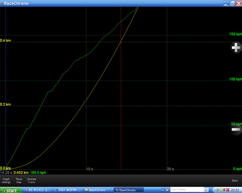The height and width of the screenshot is (193, 242).
Task: Click the language bar help icon
Action: tap(167, 190)
